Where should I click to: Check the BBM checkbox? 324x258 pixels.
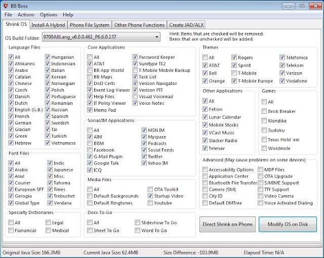click(x=90, y=143)
